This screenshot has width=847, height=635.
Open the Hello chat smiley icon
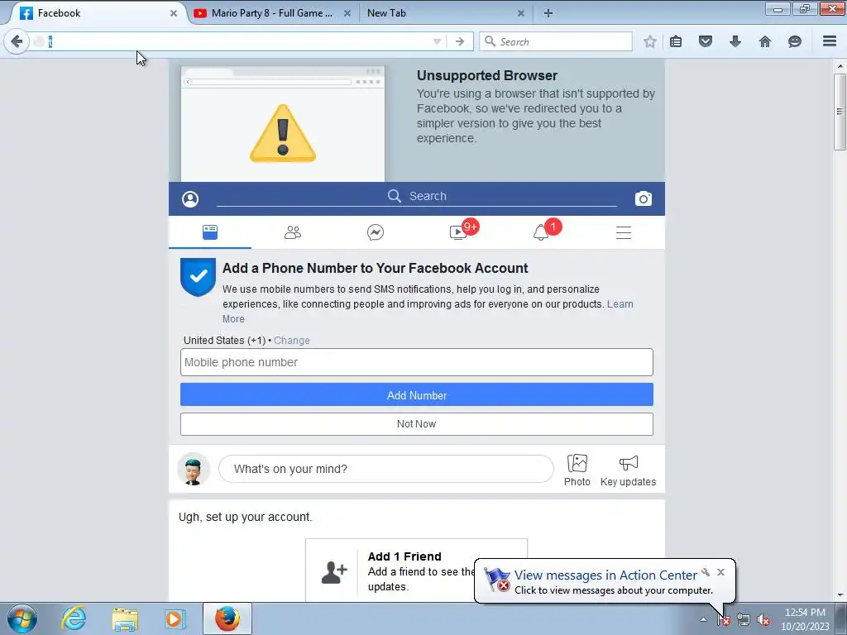(x=795, y=41)
